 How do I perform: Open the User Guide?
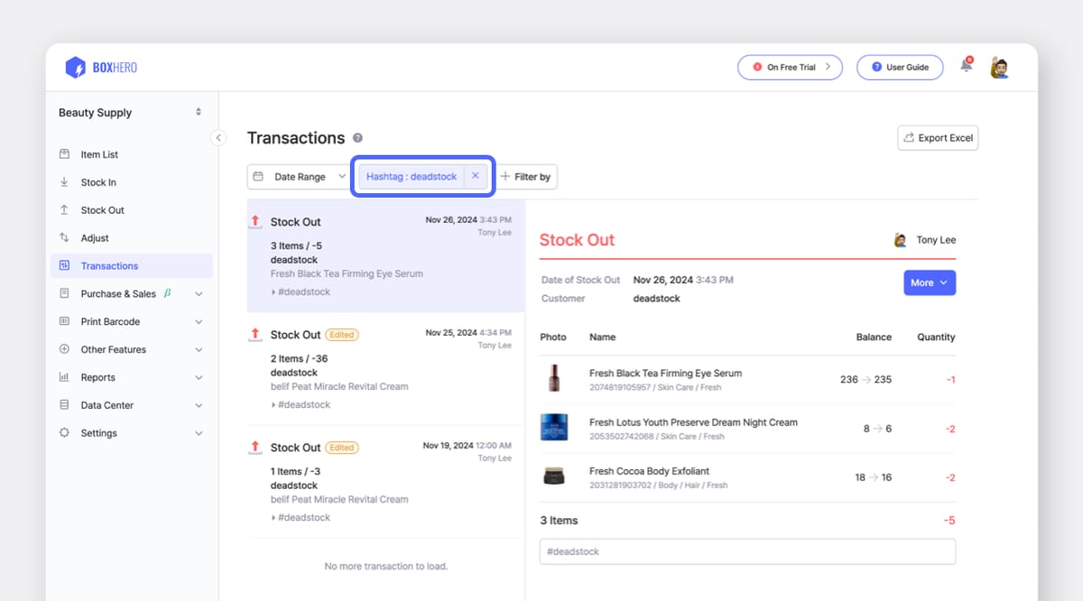pyautogui.click(x=900, y=67)
